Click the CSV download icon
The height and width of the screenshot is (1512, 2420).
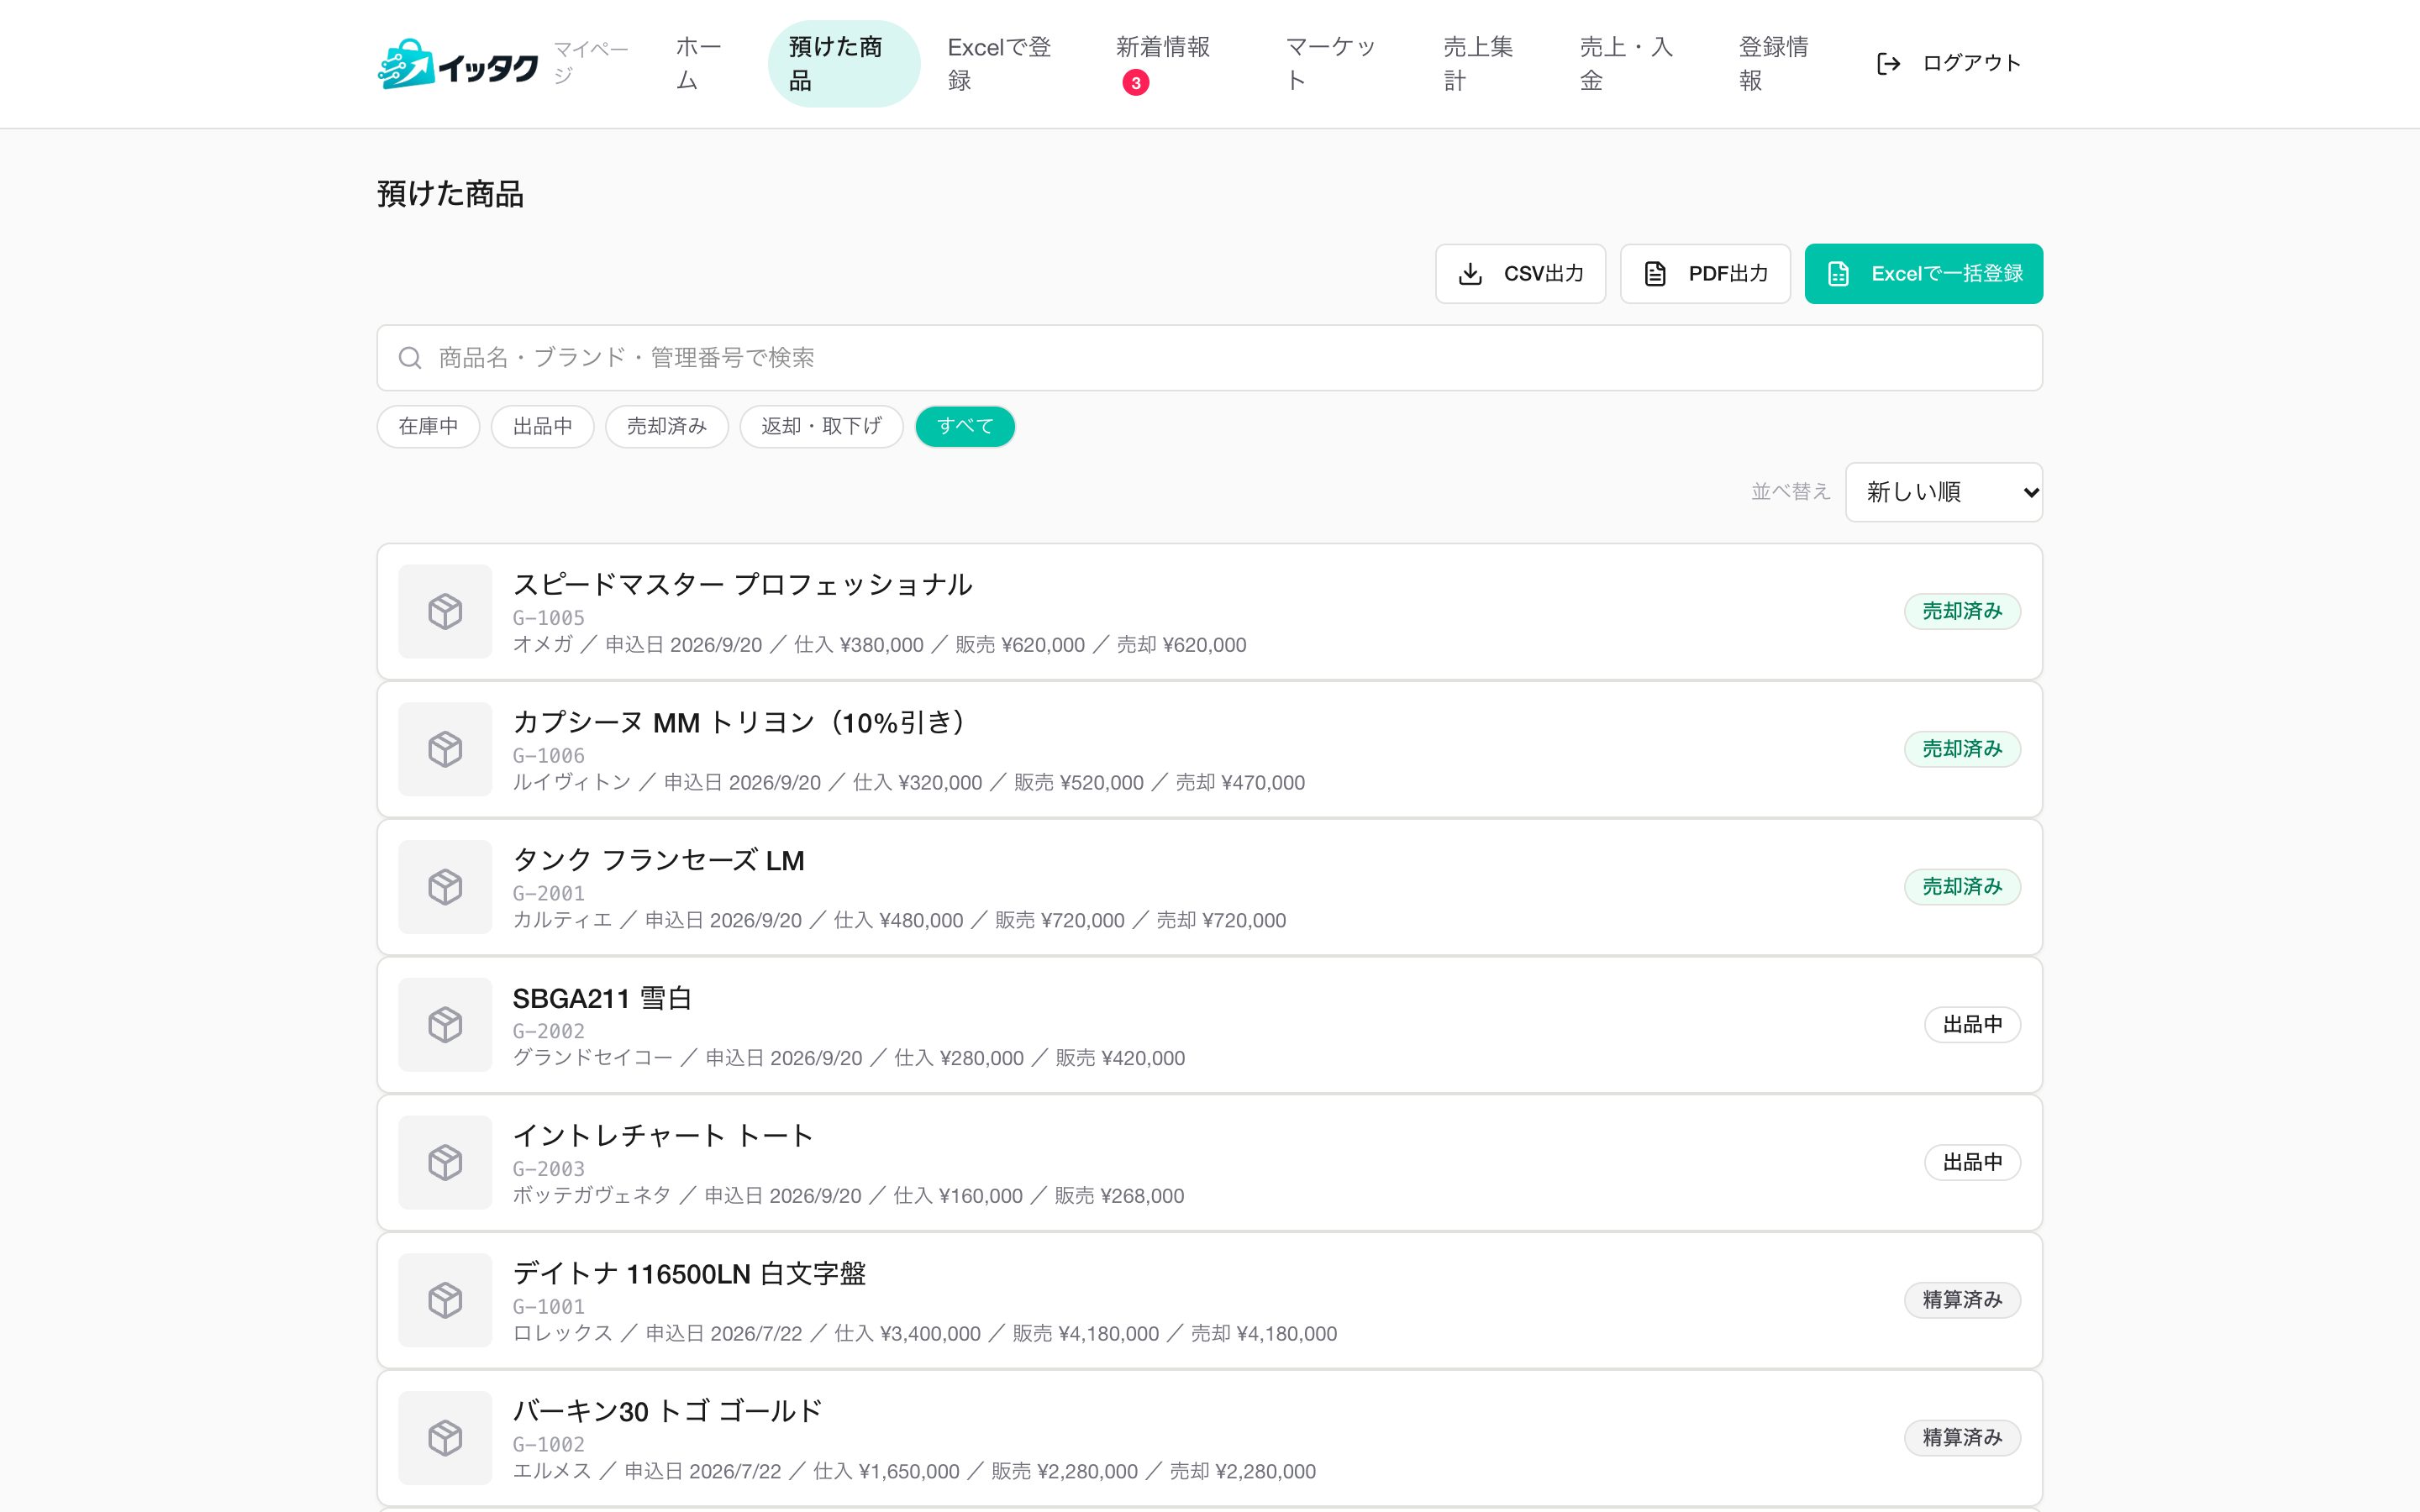point(1470,274)
